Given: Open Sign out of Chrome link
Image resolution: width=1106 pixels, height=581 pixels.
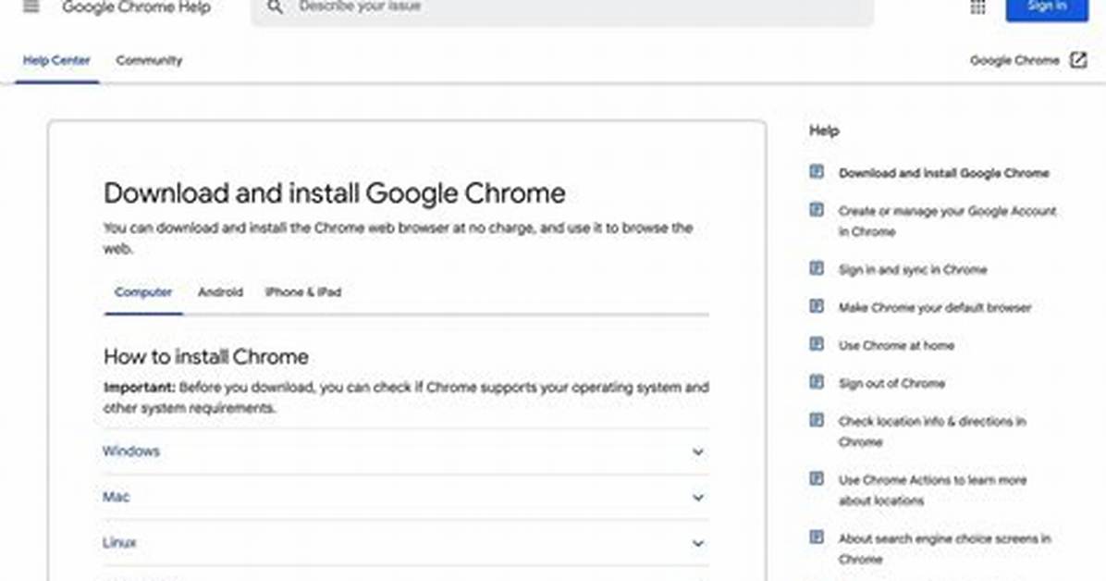Looking at the screenshot, I should 891,383.
